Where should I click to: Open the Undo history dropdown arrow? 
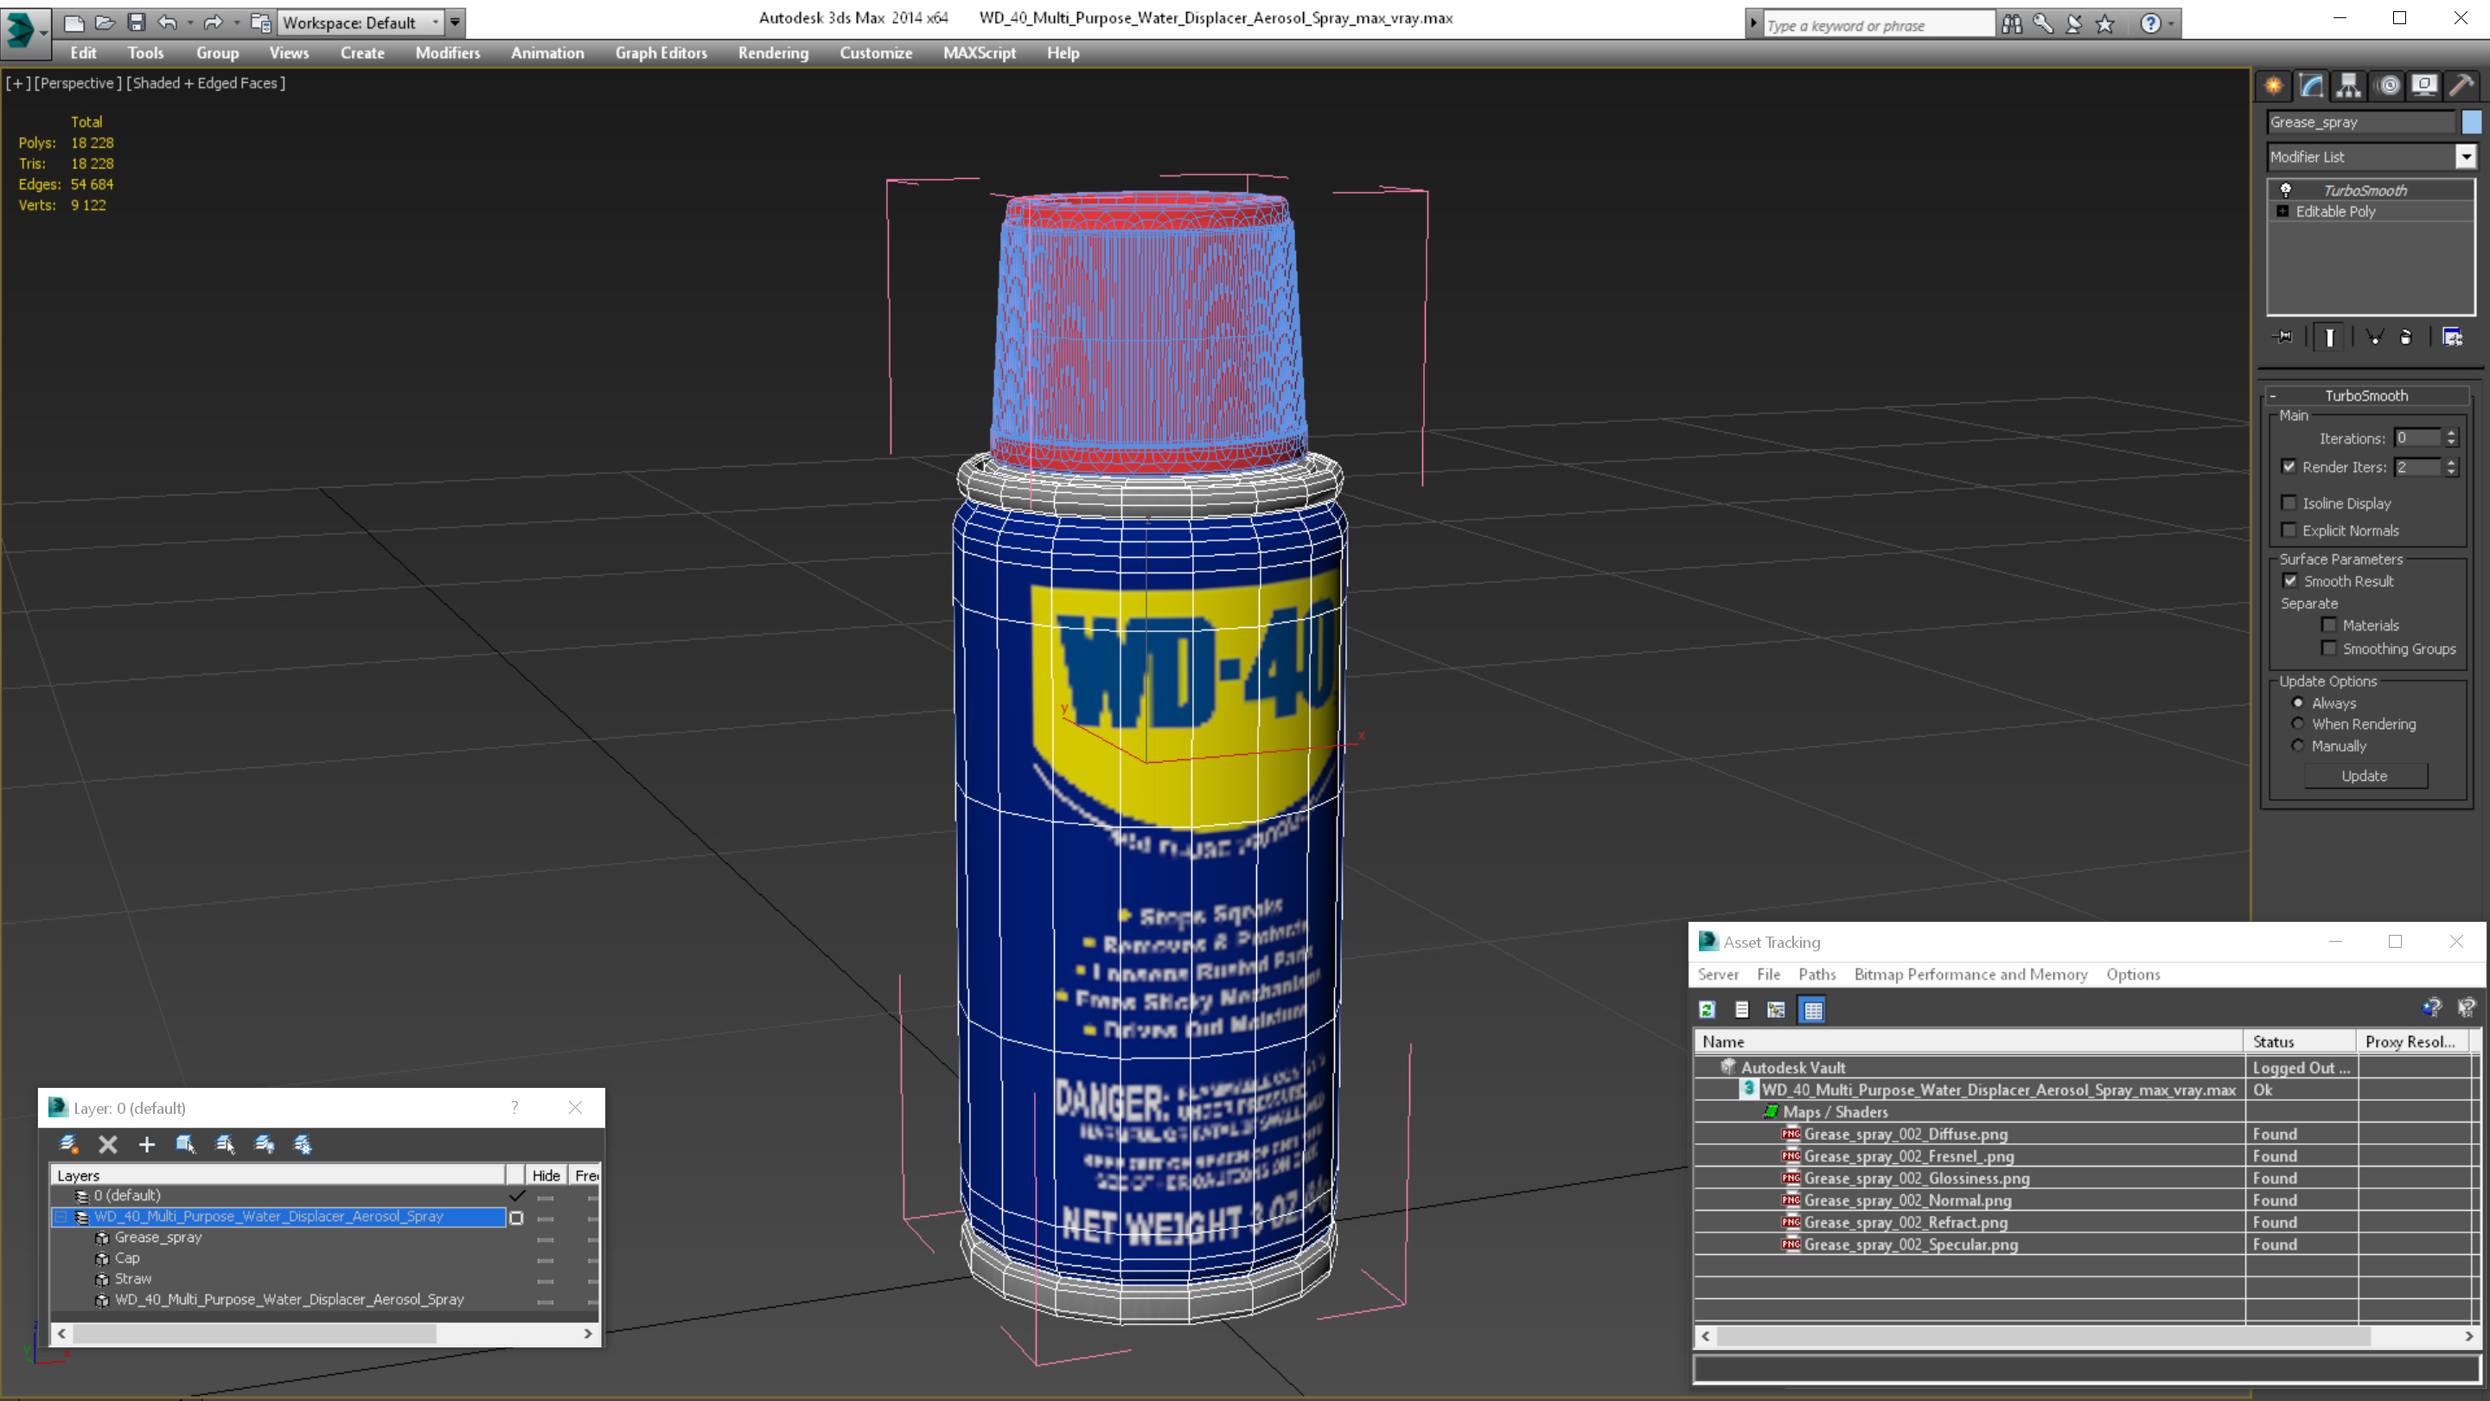coord(189,22)
